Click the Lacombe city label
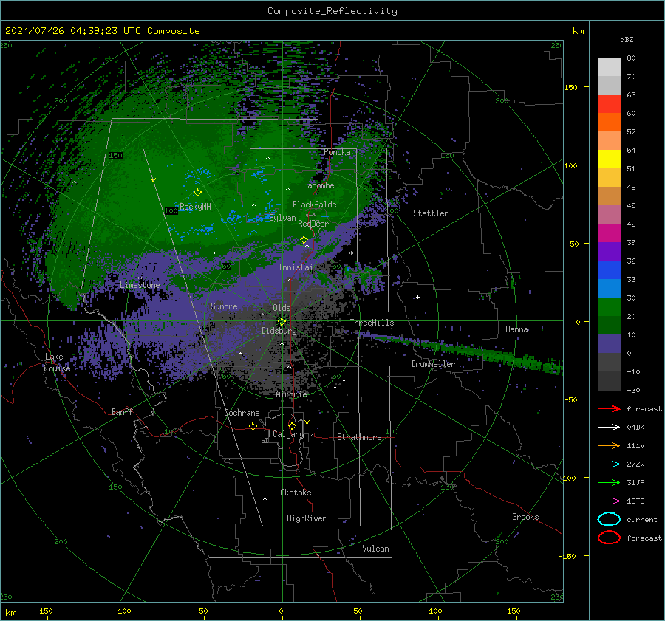The height and width of the screenshot is (621, 665). (x=318, y=185)
